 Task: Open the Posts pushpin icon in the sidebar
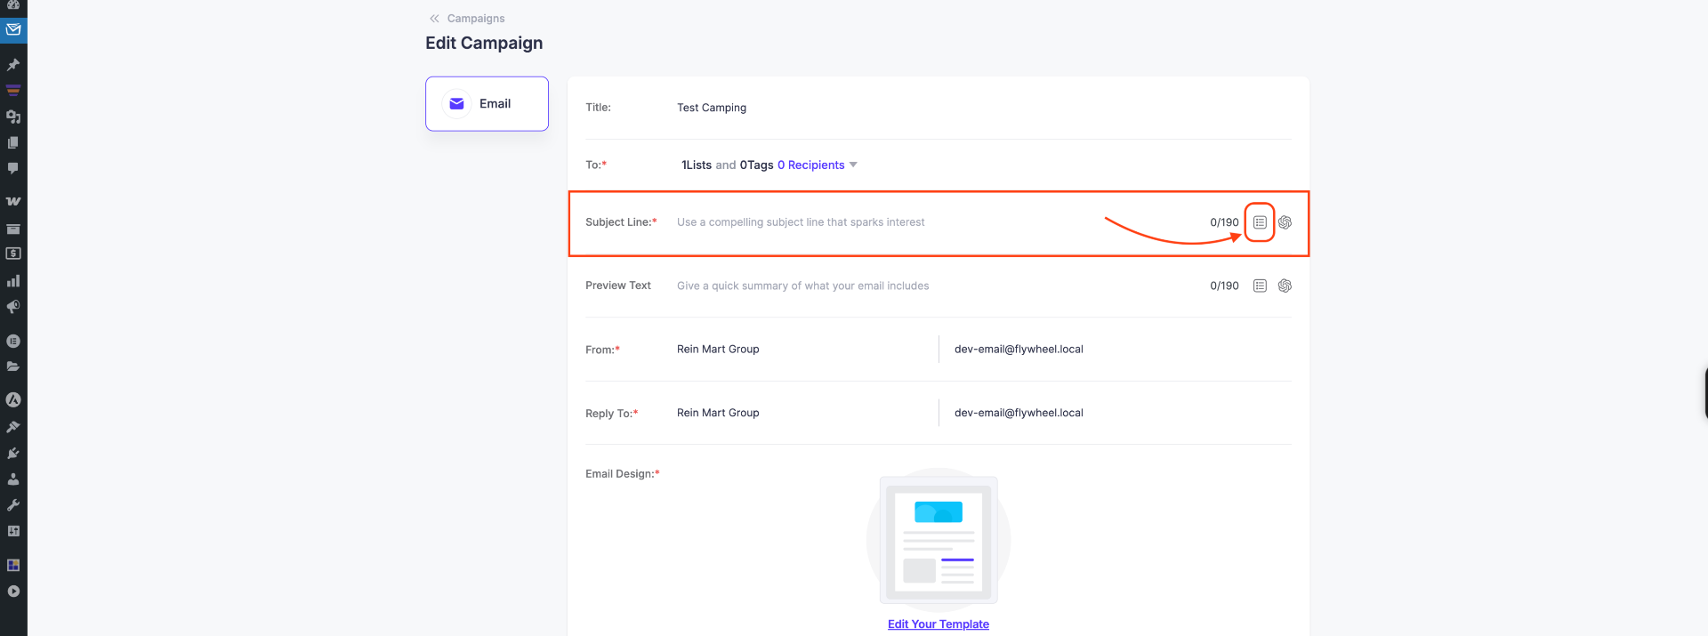click(13, 65)
